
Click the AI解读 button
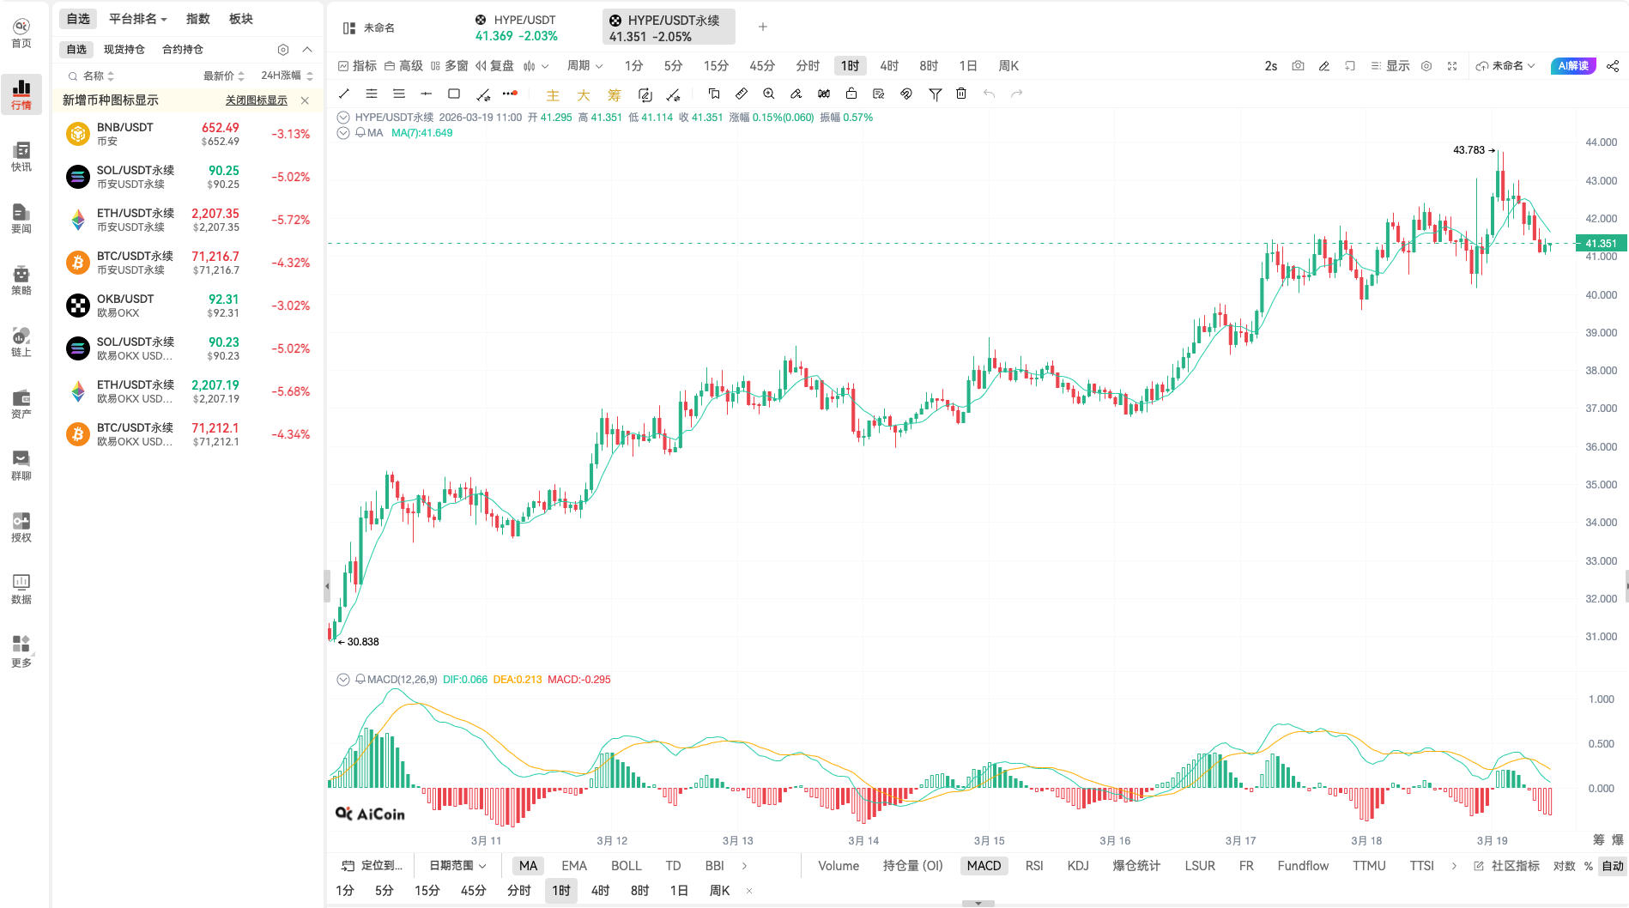pos(1573,65)
